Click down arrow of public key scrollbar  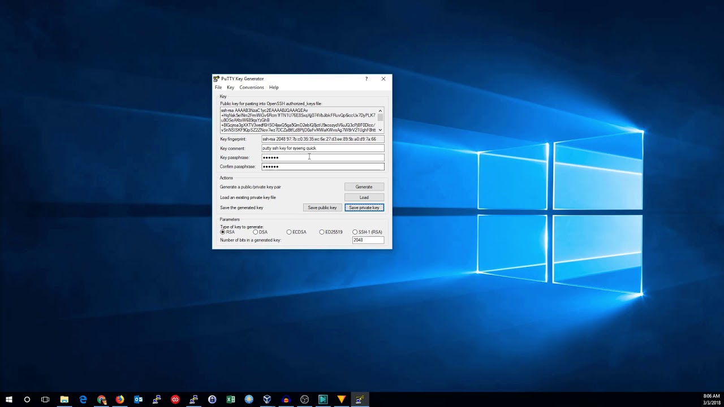point(380,130)
